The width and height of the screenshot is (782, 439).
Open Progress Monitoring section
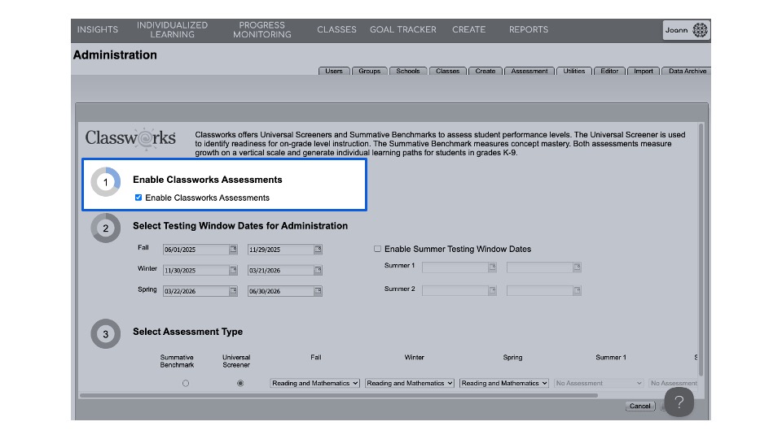[261, 30]
